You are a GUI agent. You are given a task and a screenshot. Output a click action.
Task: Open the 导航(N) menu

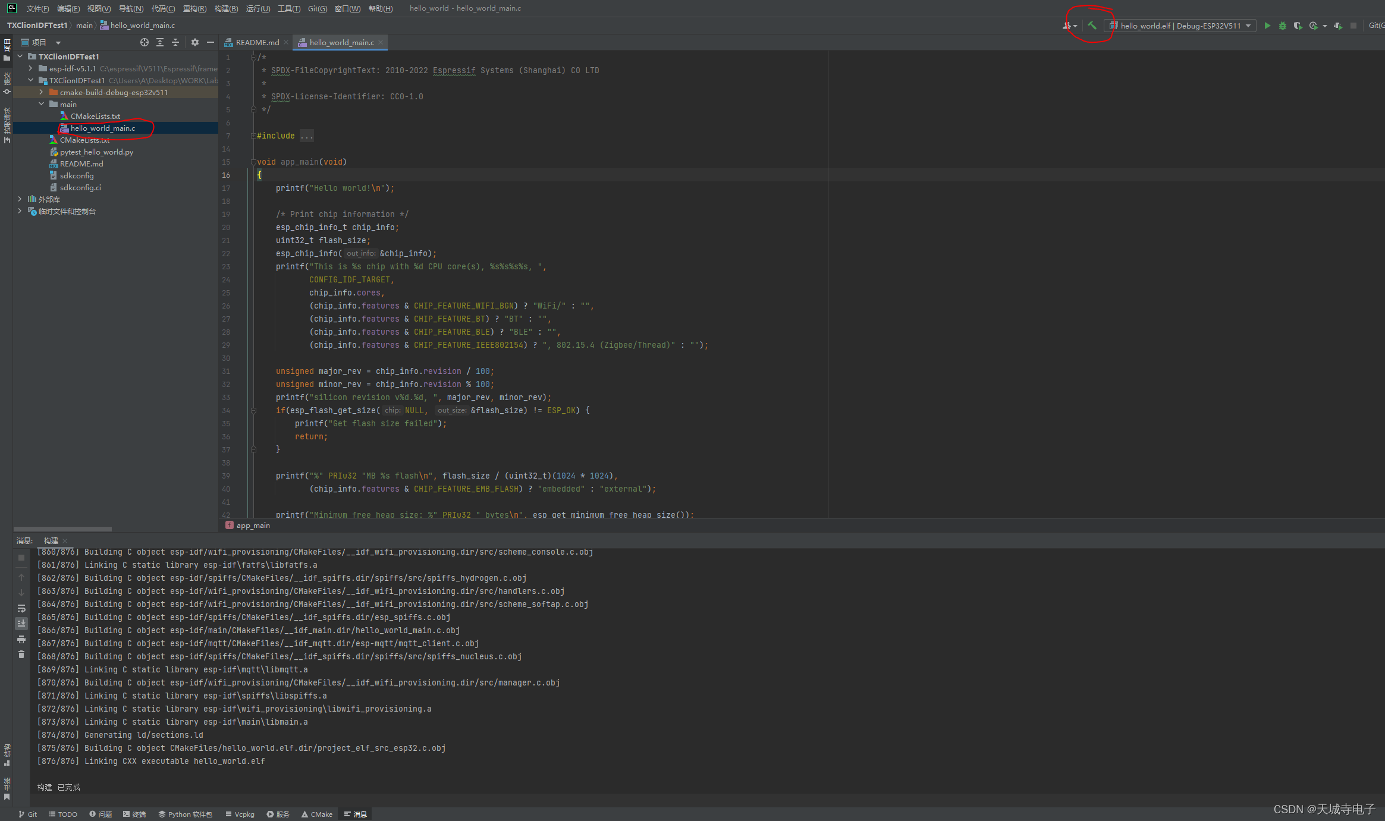click(131, 8)
